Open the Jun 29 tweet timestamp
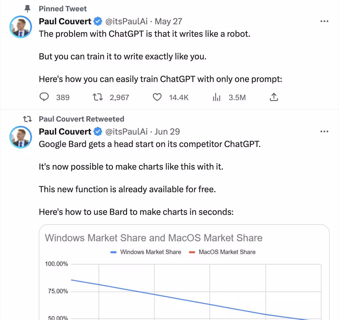 [x=167, y=131]
